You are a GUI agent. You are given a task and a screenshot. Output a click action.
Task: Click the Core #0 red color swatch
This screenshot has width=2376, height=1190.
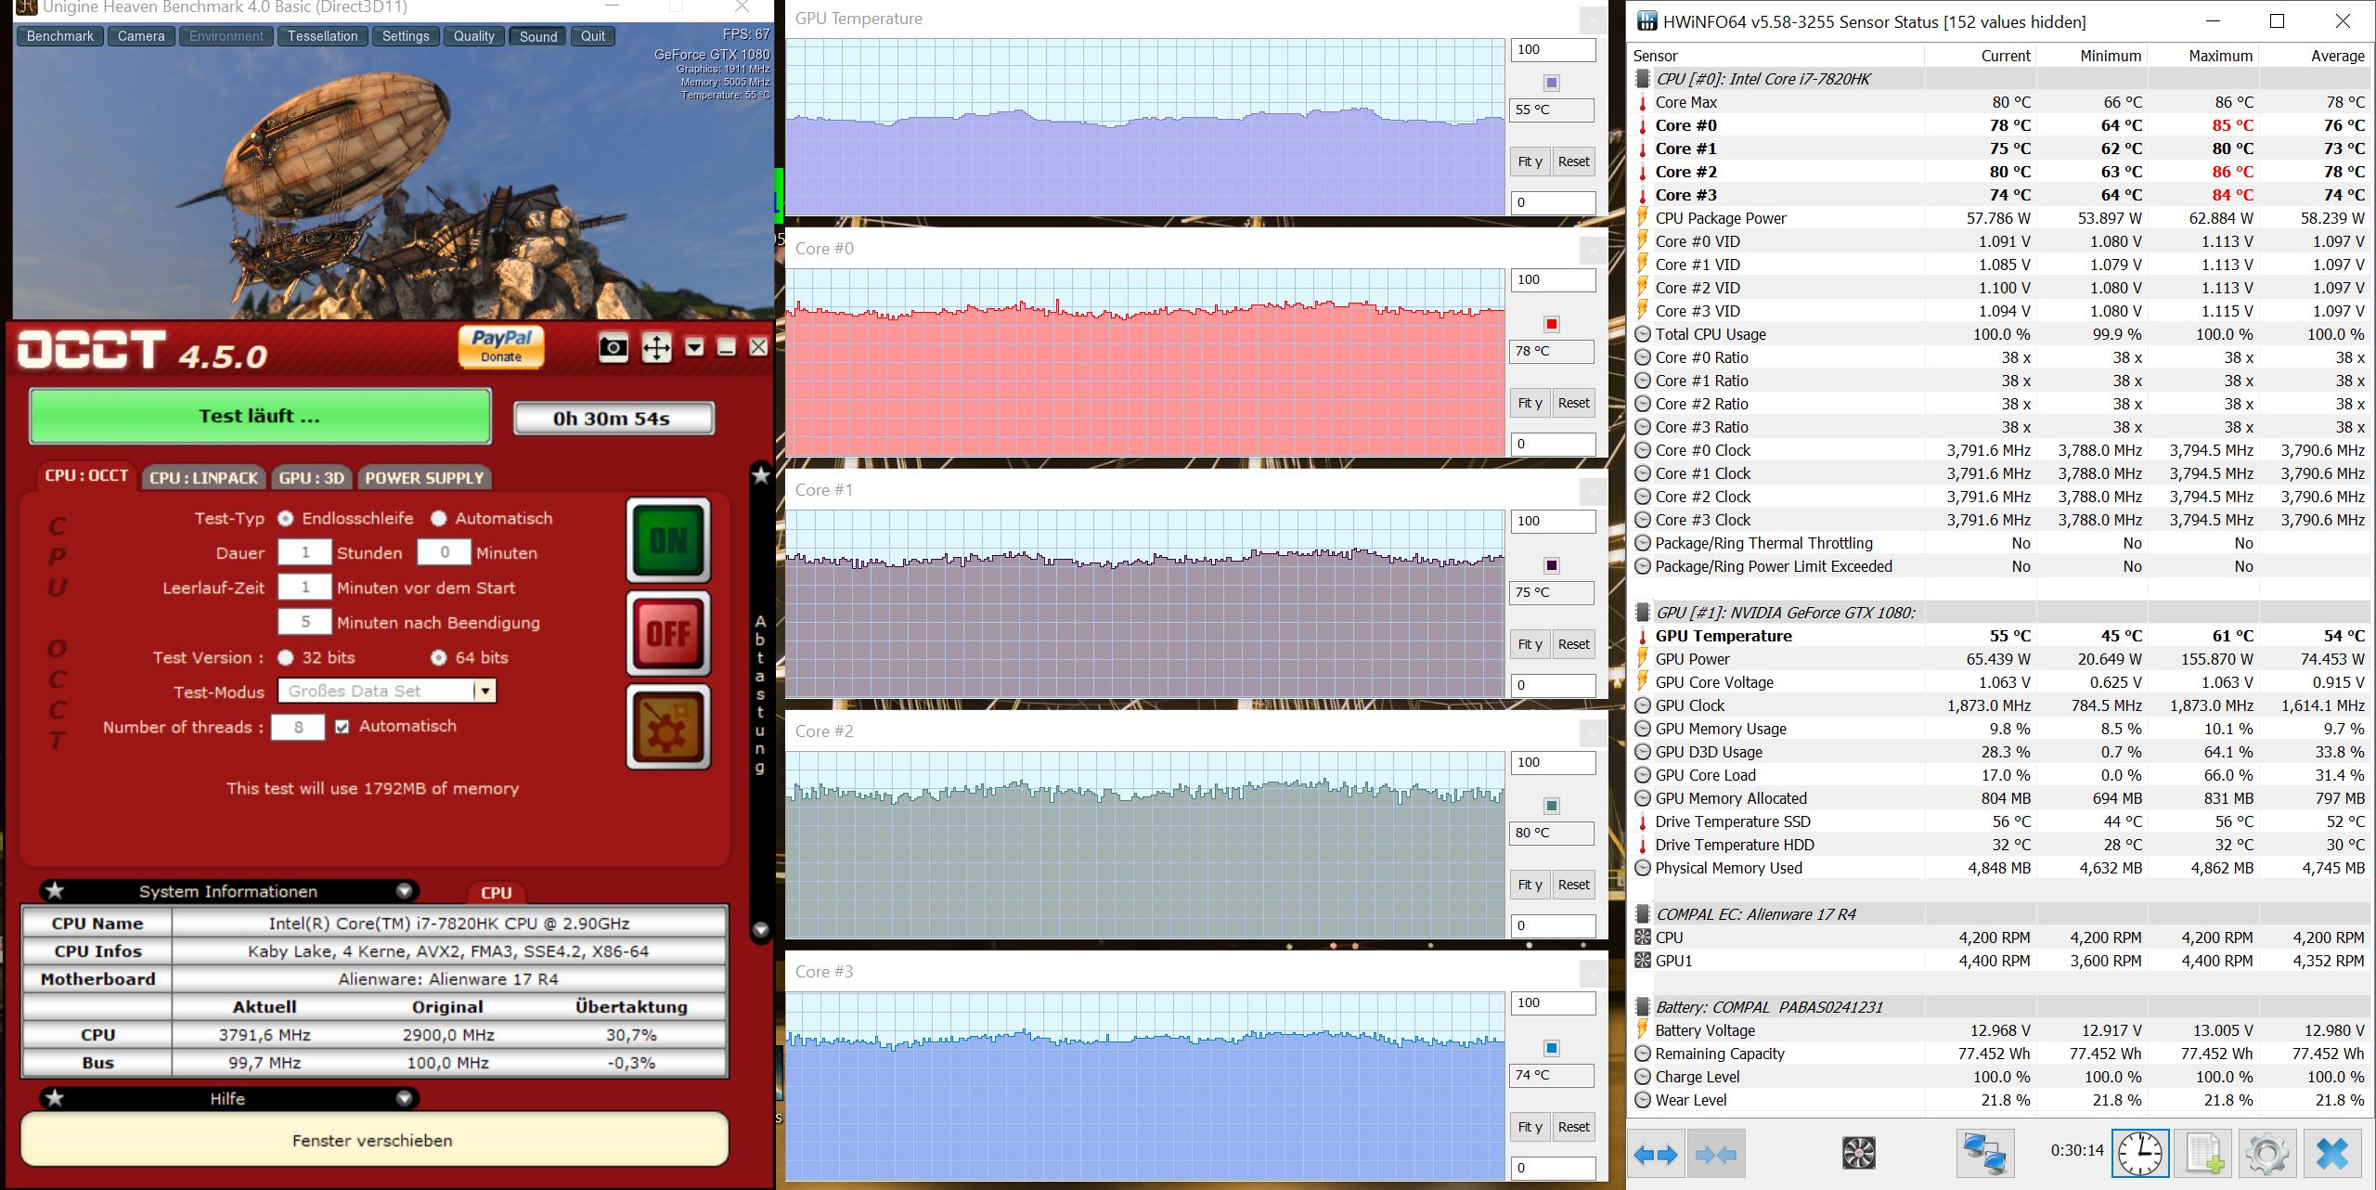coord(1551,324)
